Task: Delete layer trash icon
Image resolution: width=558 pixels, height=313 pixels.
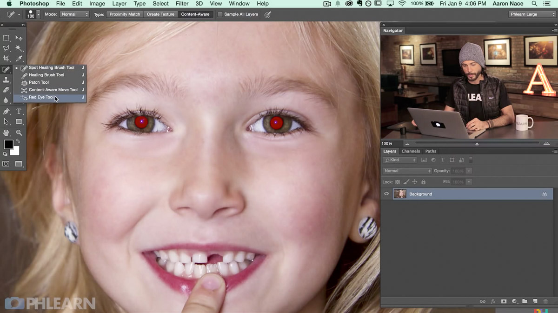Action: (545, 301)
